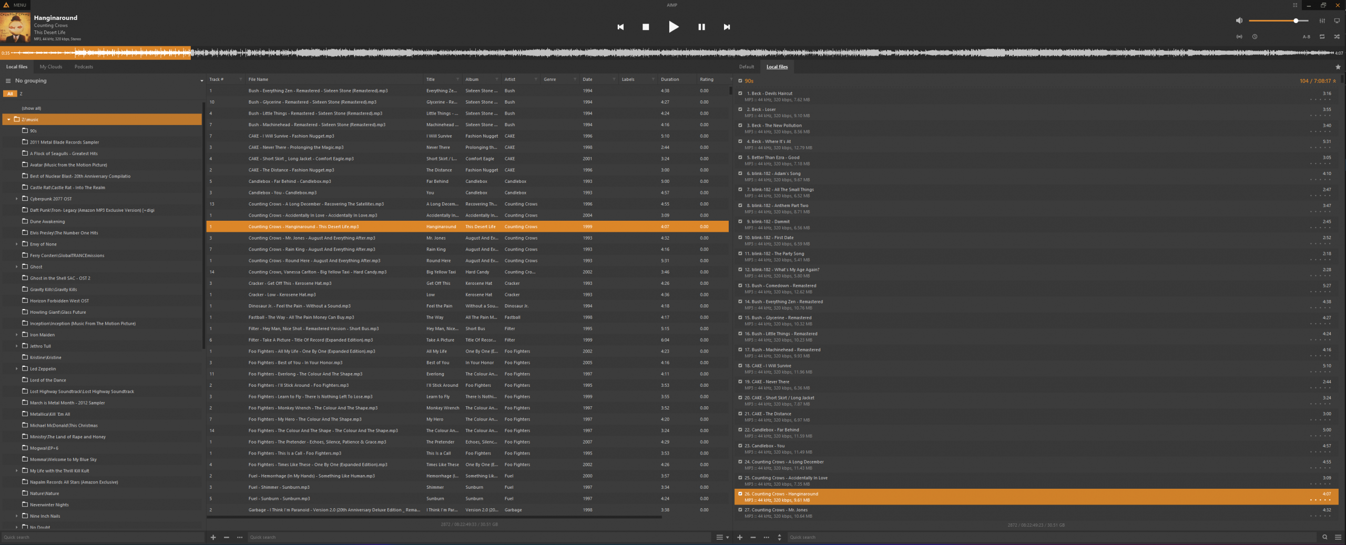This screenshot has width=1346, height=545.
Task: Switch layout via the grid icon
Action: coord(1295,5)
